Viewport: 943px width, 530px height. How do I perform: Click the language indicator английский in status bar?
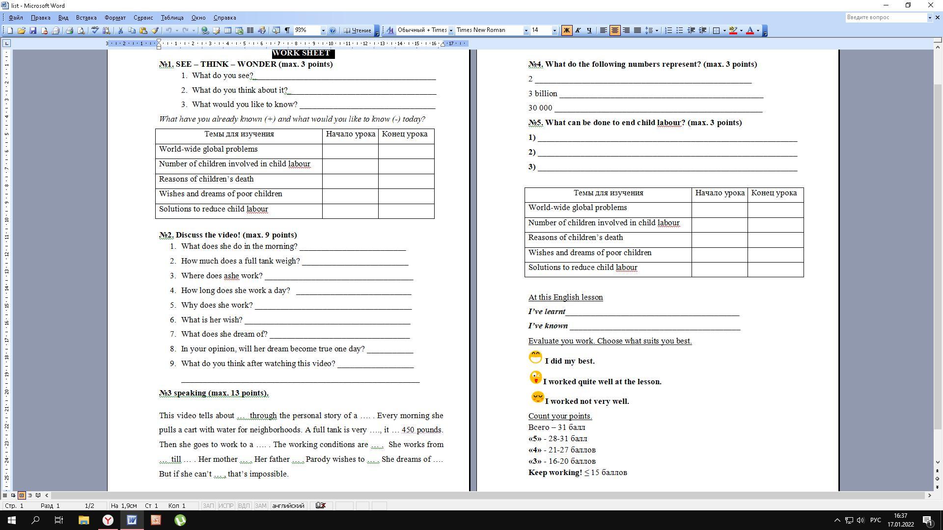point(288,505)
